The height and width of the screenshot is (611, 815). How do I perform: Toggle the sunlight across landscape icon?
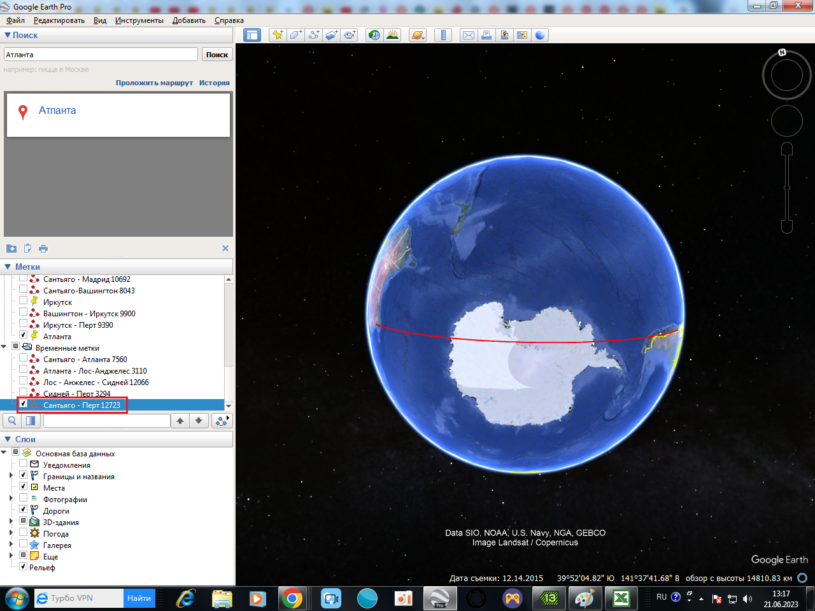(x=392, y=35)
